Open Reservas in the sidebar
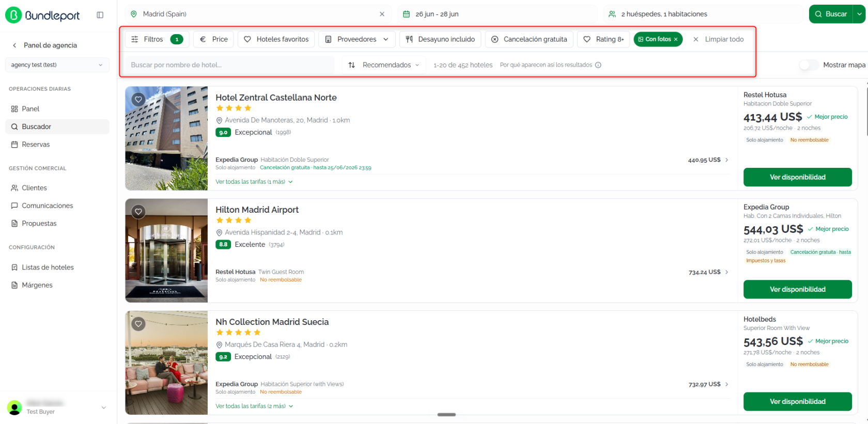The height and width of the screenshot is (424, 868). [57, 145]
